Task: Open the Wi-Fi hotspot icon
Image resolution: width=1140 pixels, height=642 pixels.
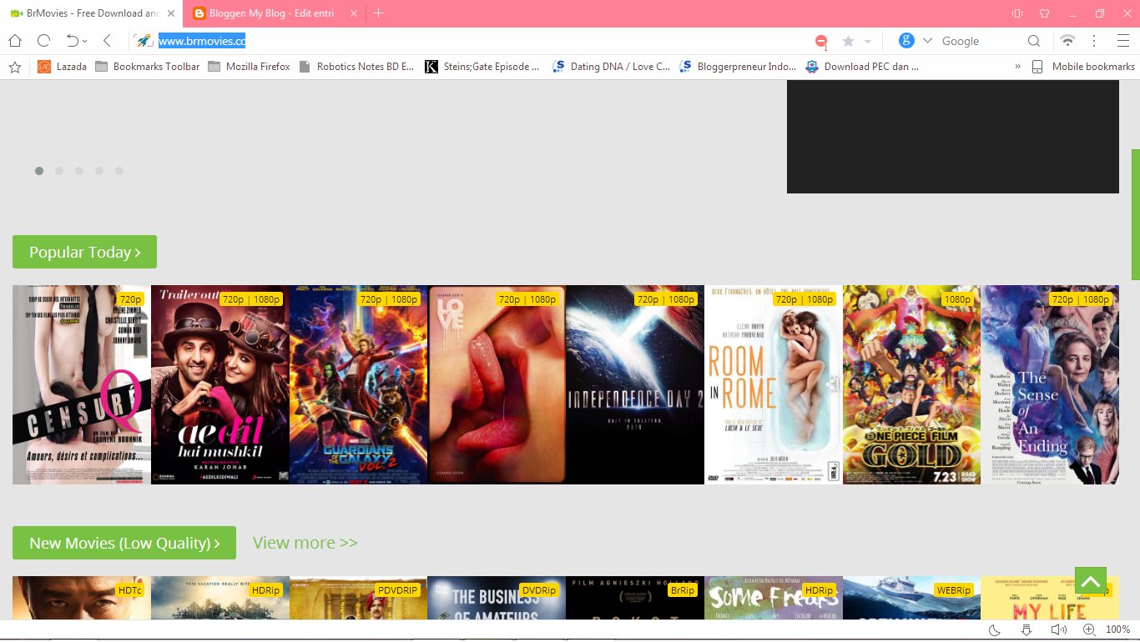Action: point(1067,41)
